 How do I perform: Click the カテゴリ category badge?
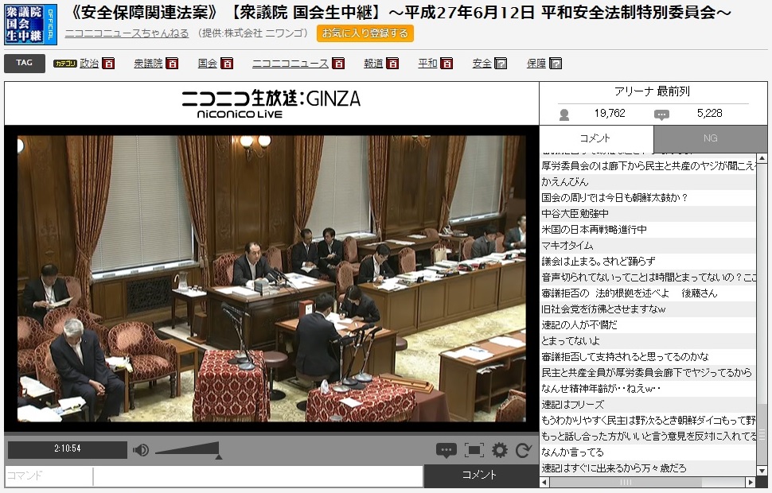point(65,64)
